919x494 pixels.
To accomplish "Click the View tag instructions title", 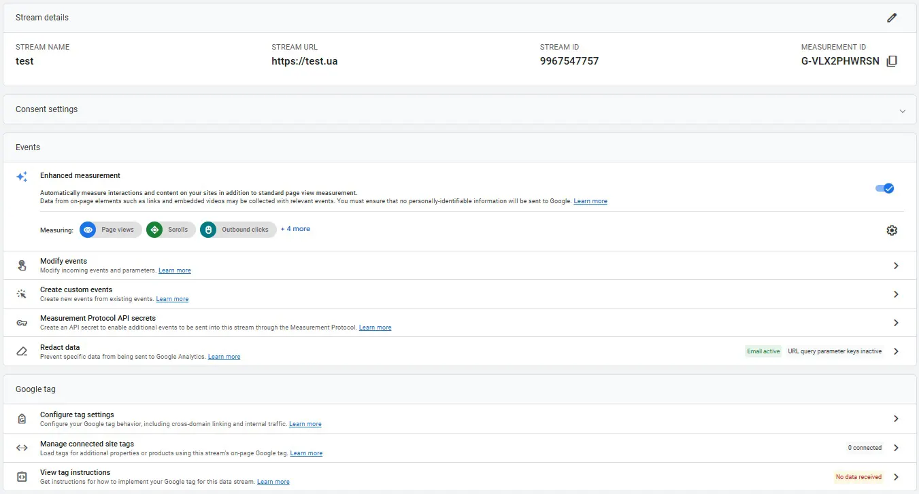I will [75, 472].
